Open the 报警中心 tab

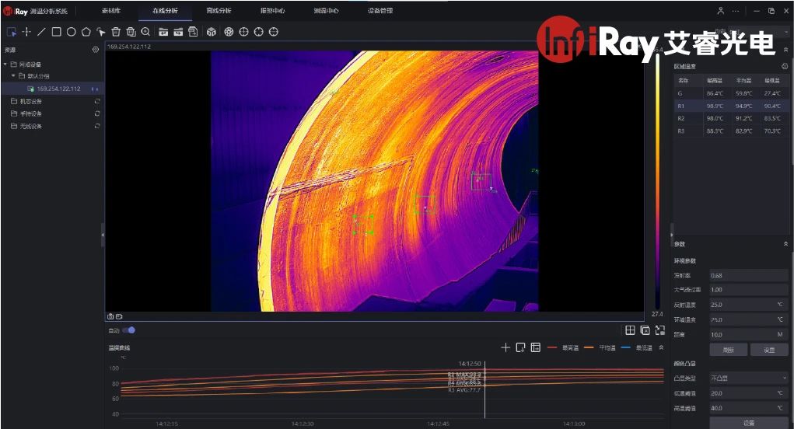coord(272,11)
